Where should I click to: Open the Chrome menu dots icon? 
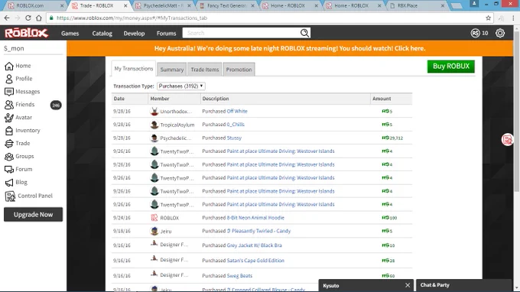pos(513,18)
